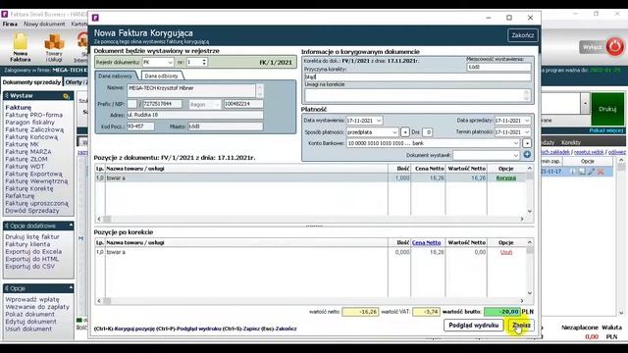Click the Zapisz button
The width and height of the screenshot is (628, 353).
pyautogui.click(x=521, y=325)
